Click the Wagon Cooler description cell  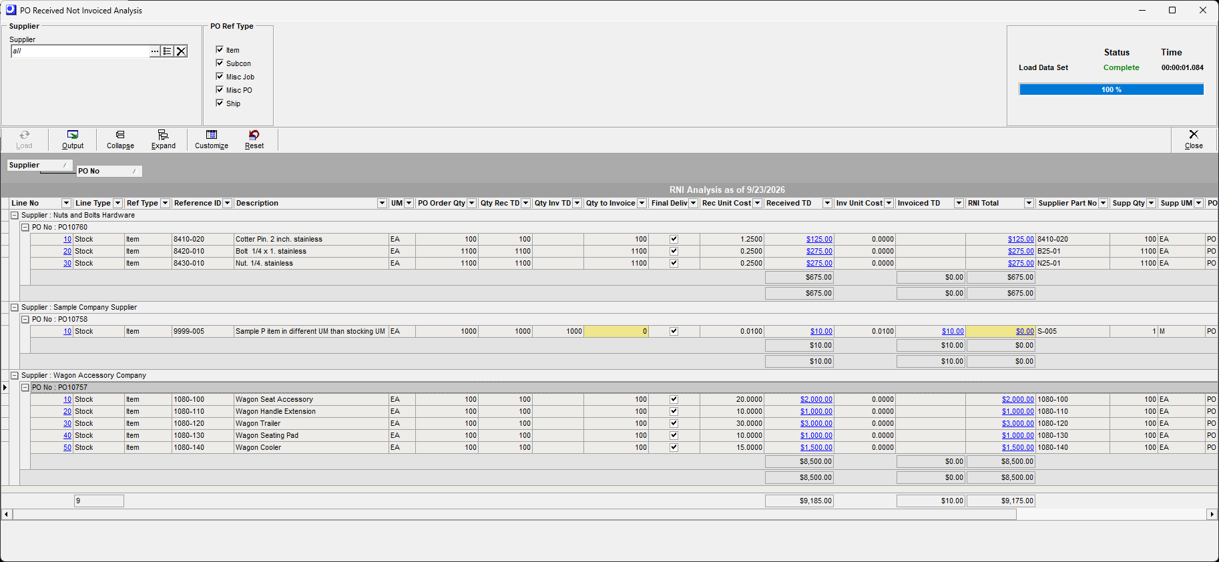coord(311,447)
